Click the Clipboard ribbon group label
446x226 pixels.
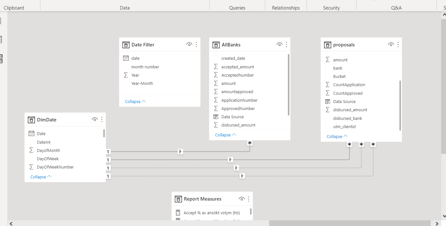(x=14, y=8)
